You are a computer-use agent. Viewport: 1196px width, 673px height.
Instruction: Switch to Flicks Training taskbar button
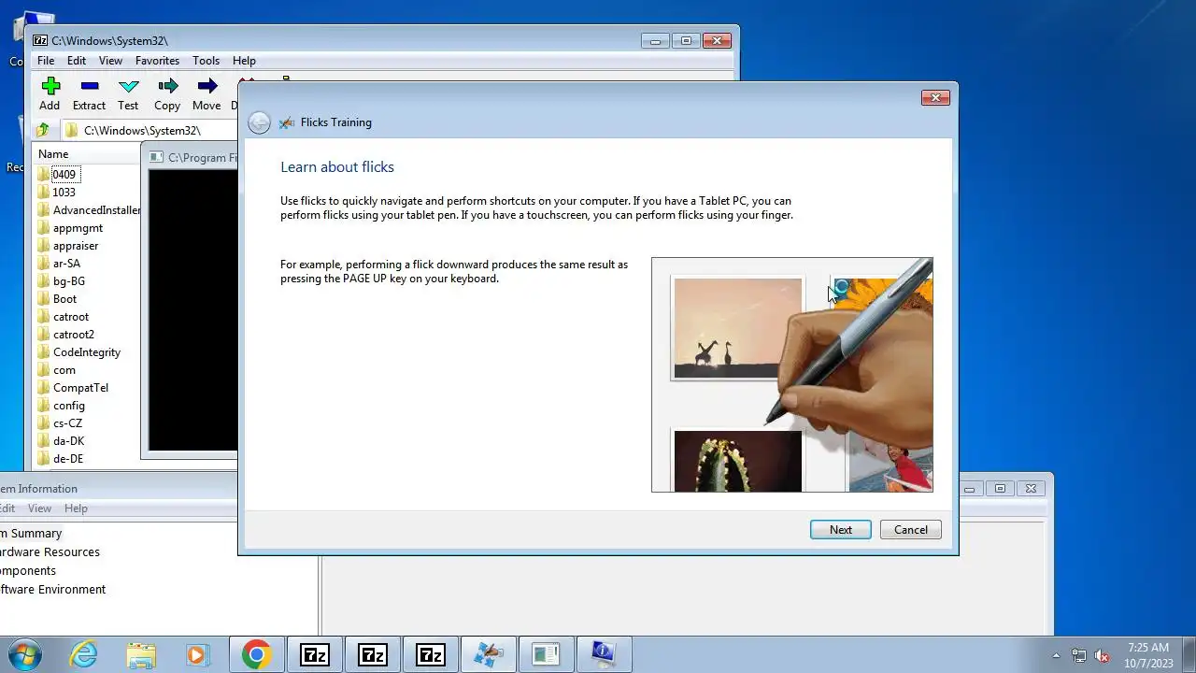pyautogui.click(x=489, y=654)
